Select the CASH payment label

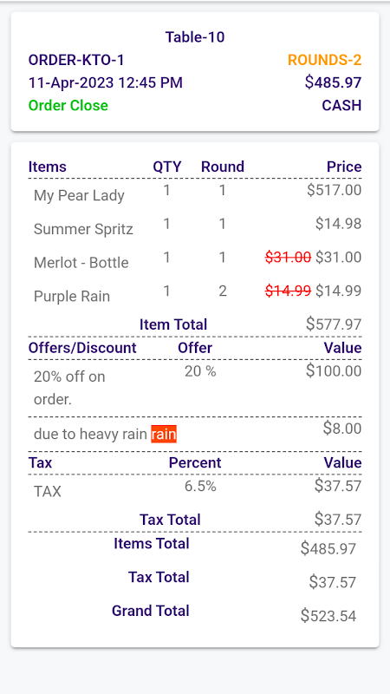click(341, 105)
